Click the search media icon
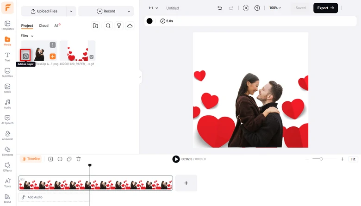 (108, 25)
